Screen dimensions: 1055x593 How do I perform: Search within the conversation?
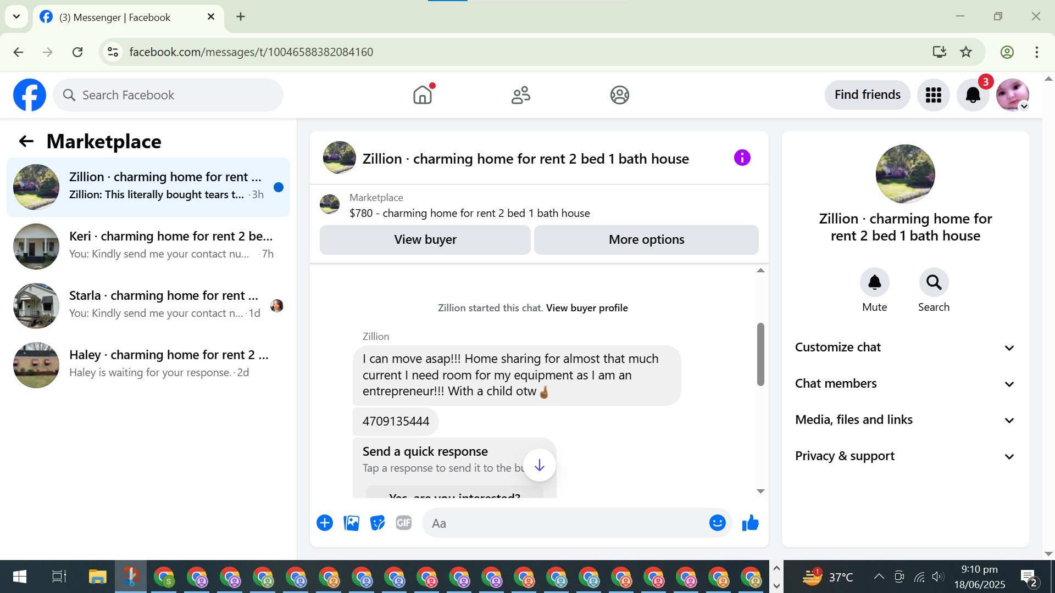pos(934,282)
